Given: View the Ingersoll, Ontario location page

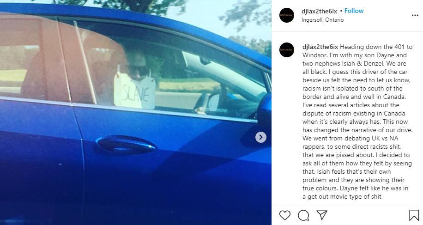Looking at the screenshot, I should (x=323, y=20).
